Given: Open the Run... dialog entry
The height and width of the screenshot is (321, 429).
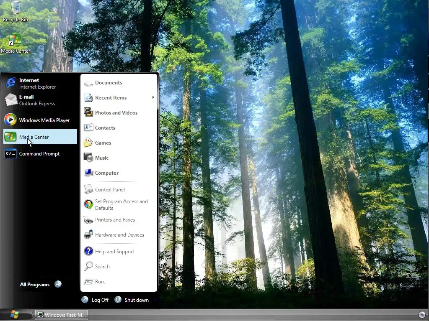Looking at the screenshot, I should [x=101, y=282].
